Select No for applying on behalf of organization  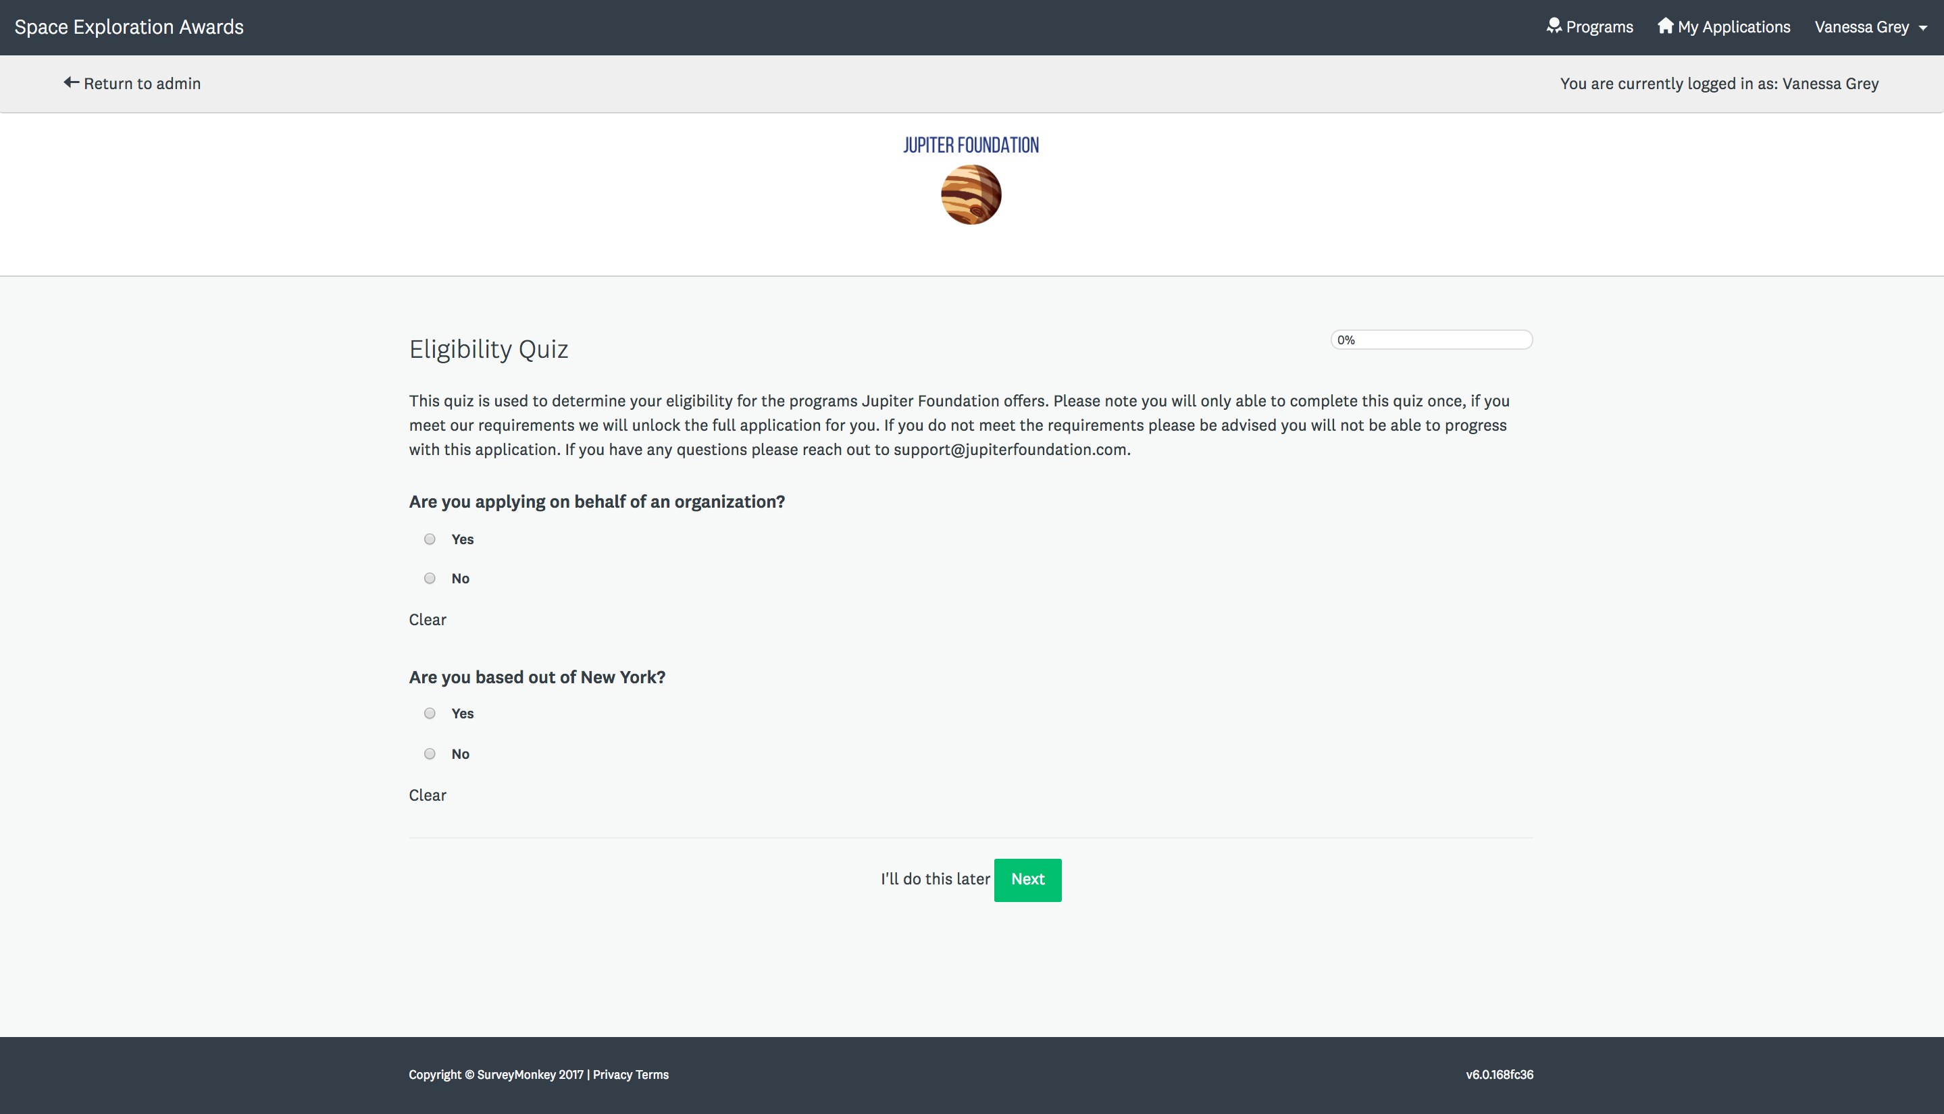point(430,579)
